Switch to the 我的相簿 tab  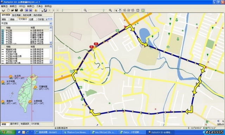pos(38,15)
